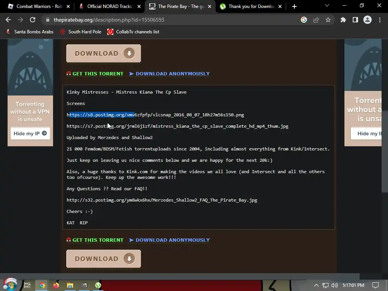The image size is (388, 291).
Task: Click the lower DOWNLOAD button
Action: pyautogui.click(x=103, y=259)
